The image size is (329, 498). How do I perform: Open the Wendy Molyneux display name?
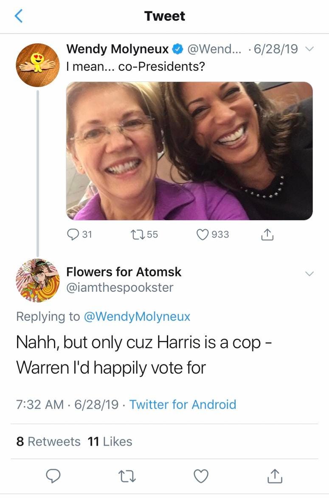(x=118, y=49)
